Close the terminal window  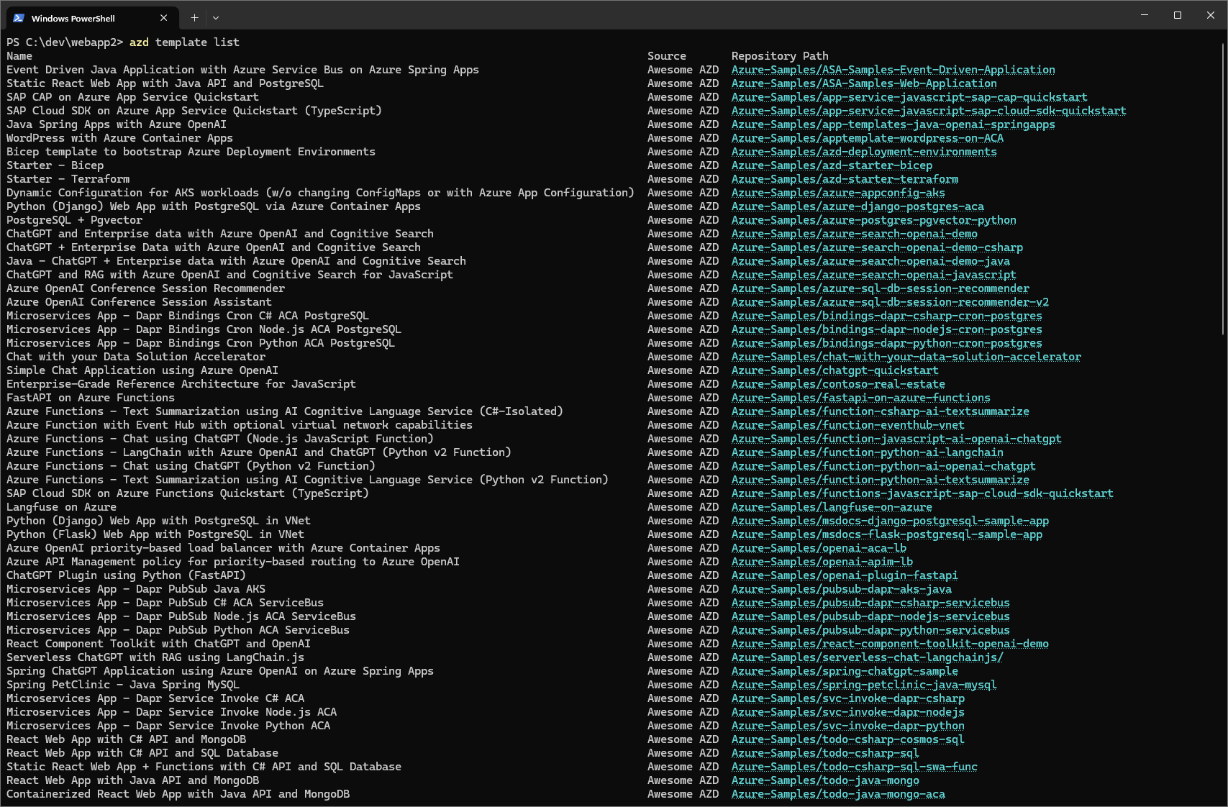[1211, 15]
